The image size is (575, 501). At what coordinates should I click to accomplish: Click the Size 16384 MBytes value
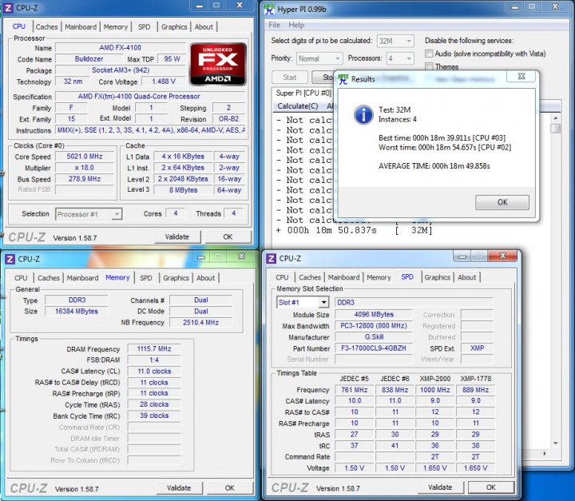click(77, 312)
